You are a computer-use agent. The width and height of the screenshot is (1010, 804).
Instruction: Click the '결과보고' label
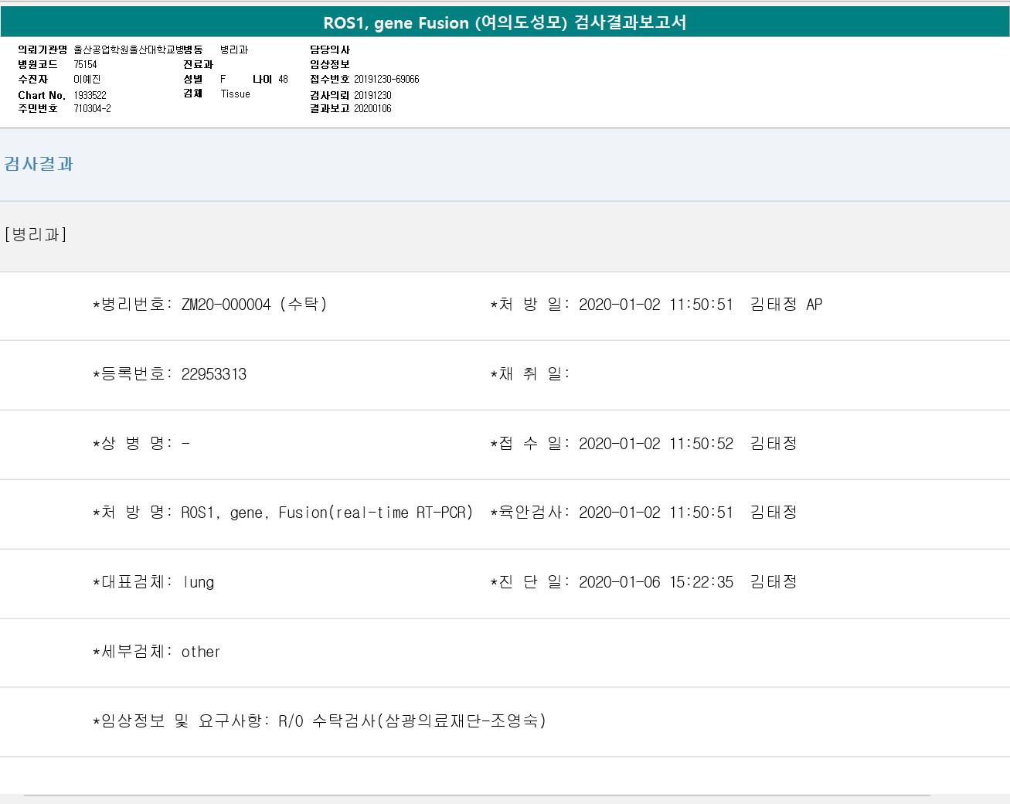coord(330,108)
